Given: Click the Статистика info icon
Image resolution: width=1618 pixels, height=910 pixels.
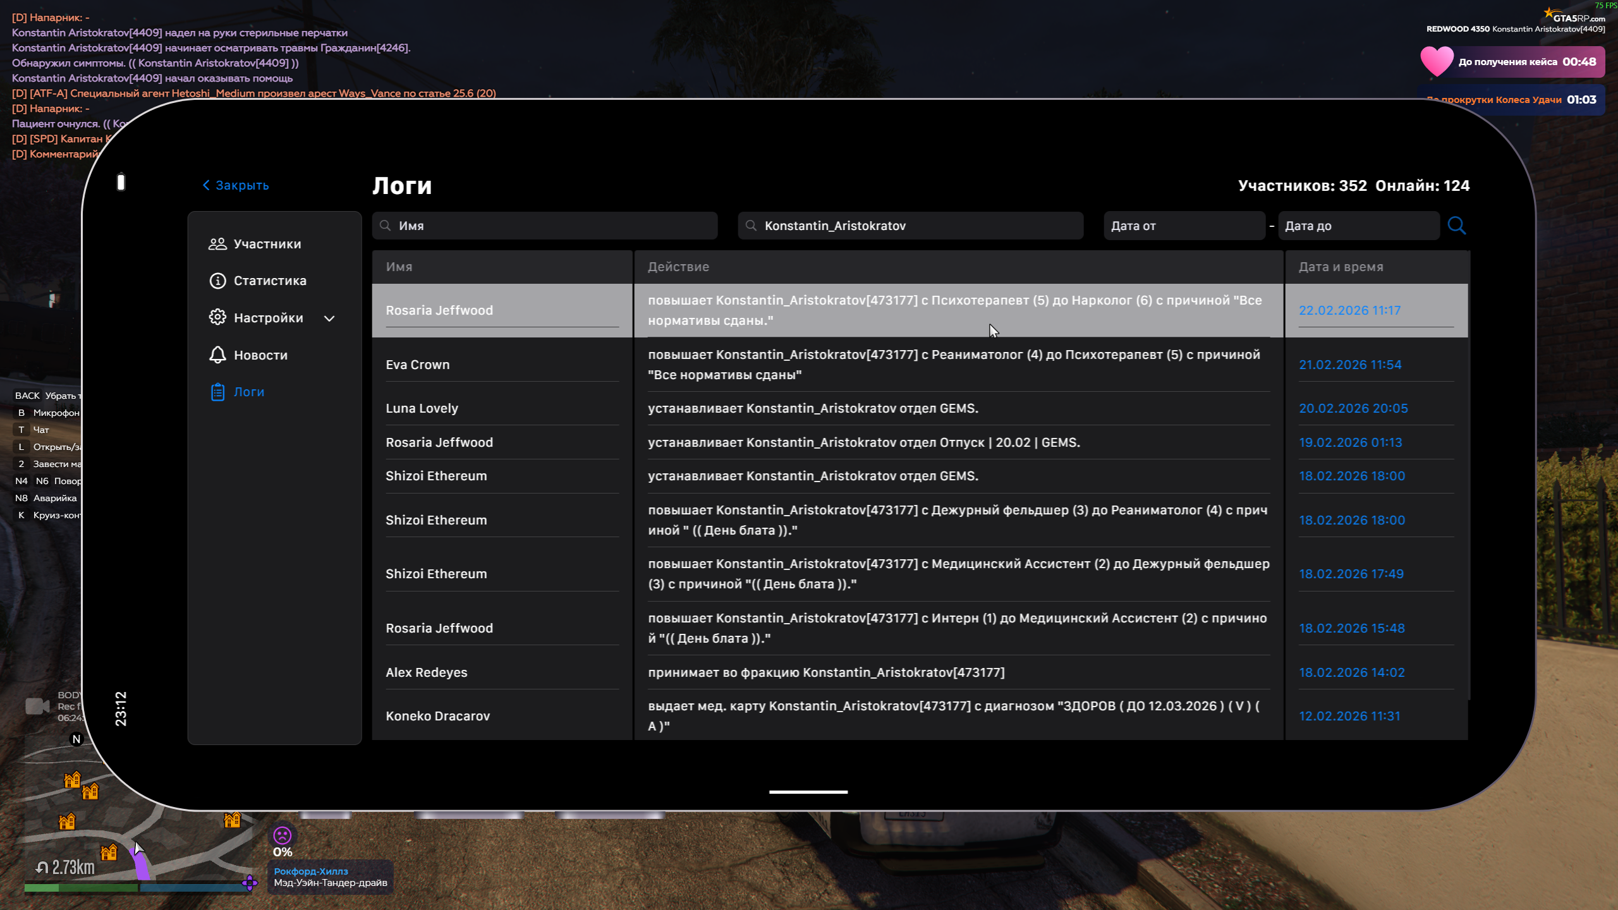Looking at the screenshot, I should pyautogui.click(x=217, y=281).
